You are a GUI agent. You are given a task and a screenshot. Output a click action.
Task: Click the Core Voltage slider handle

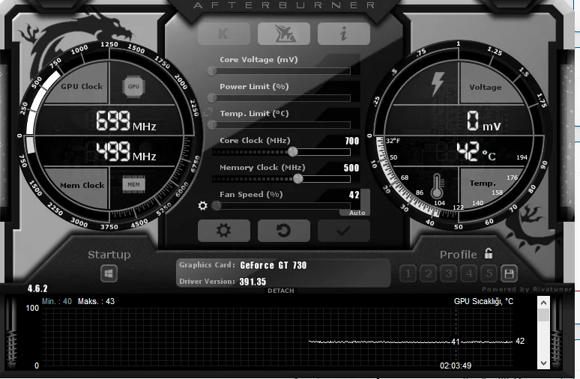[212, 70]
